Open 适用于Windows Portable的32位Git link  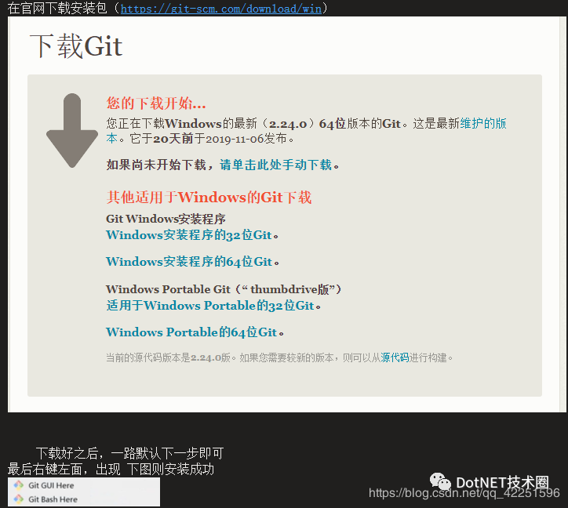(x=210, y=305)
